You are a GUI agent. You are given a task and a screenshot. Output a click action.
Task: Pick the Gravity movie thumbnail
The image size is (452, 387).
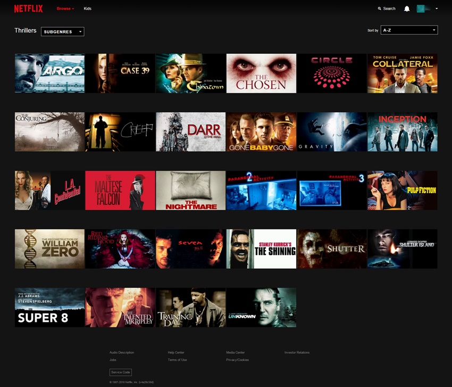331,132
